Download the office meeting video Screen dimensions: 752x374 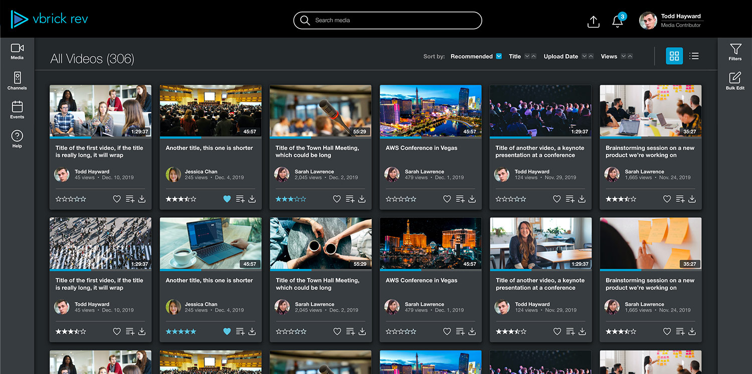pyautogui.click(x=142, y=199)
